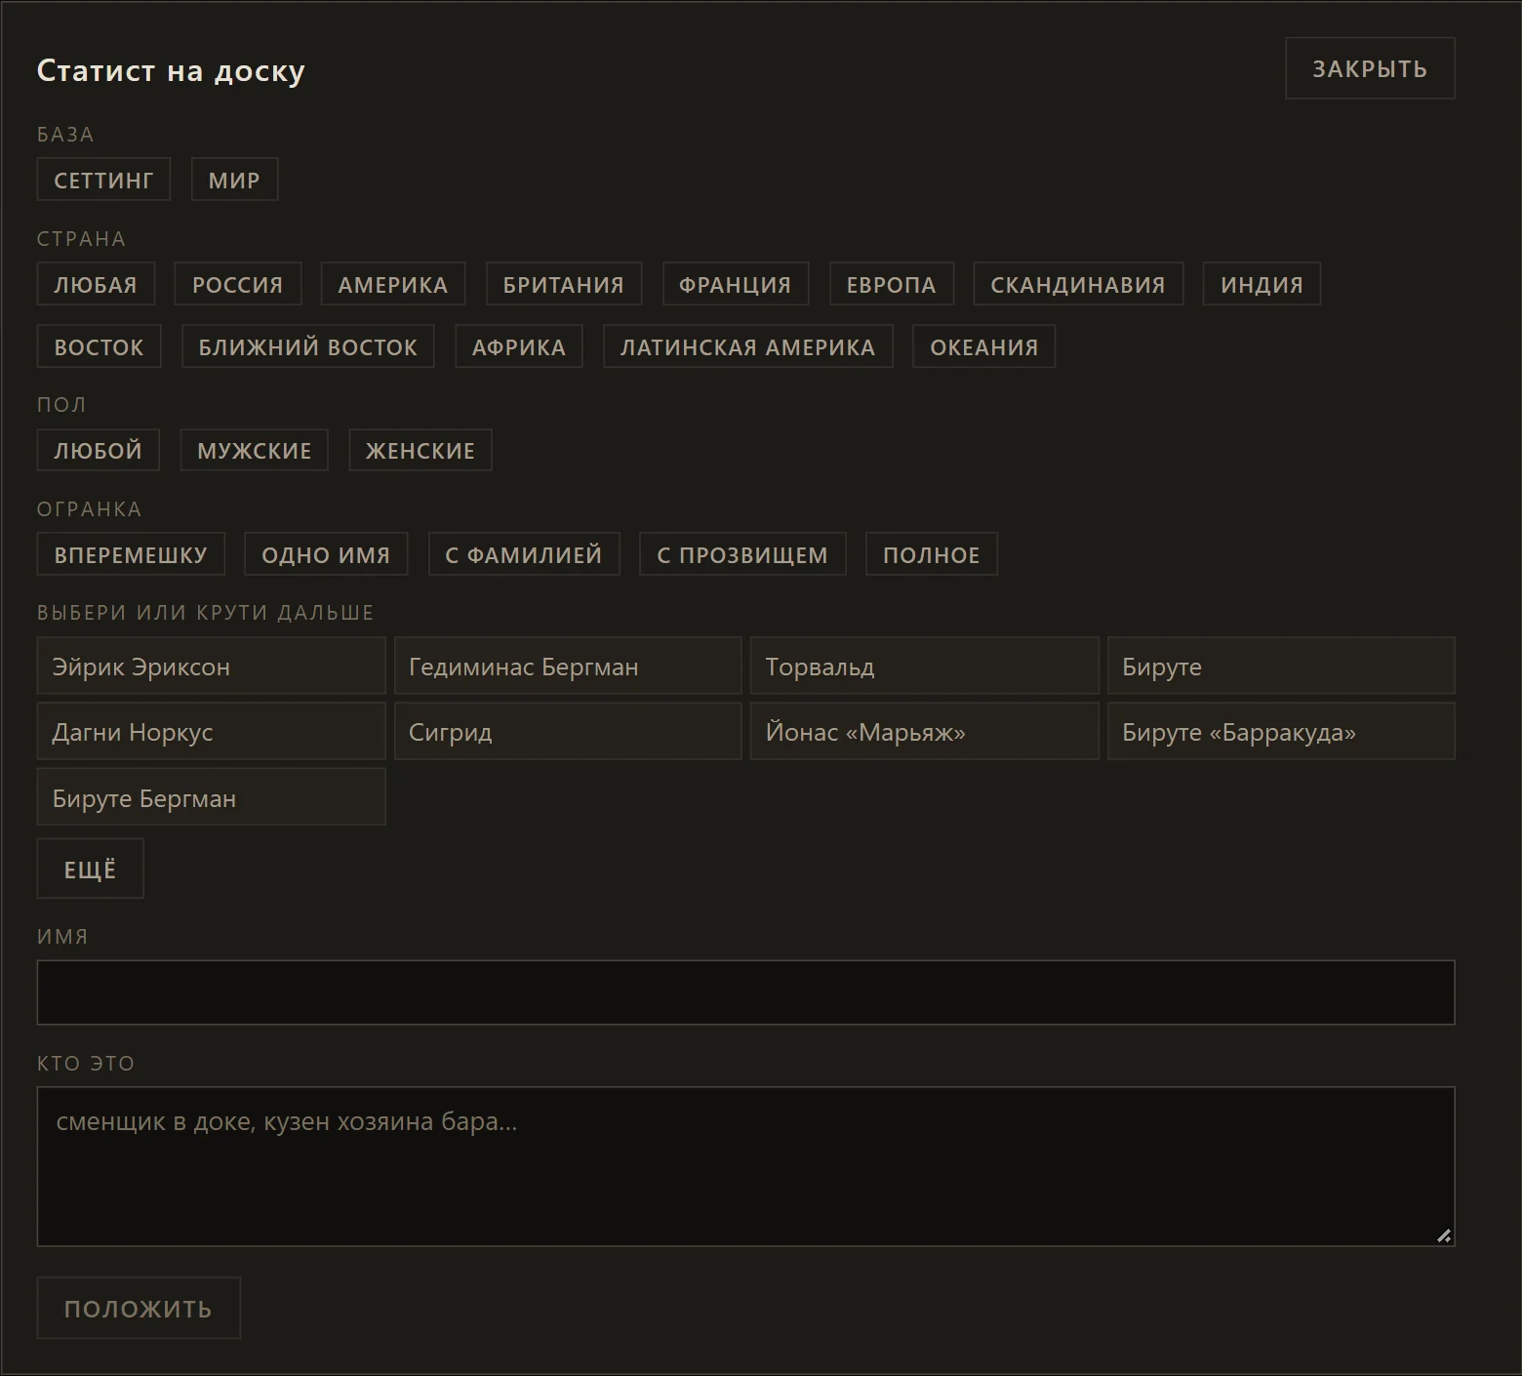This screenshot has width=1522, height=1376.
Task: Set gender filter to МУЖСКИЕ
Action: pos(255,450)
